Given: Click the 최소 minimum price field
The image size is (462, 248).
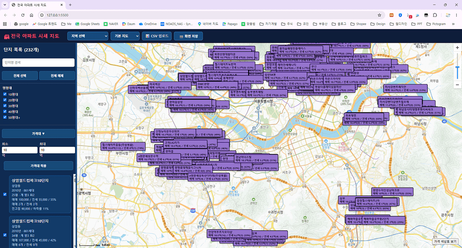Looking at the screenshot, I should click(x=20, y=150).
